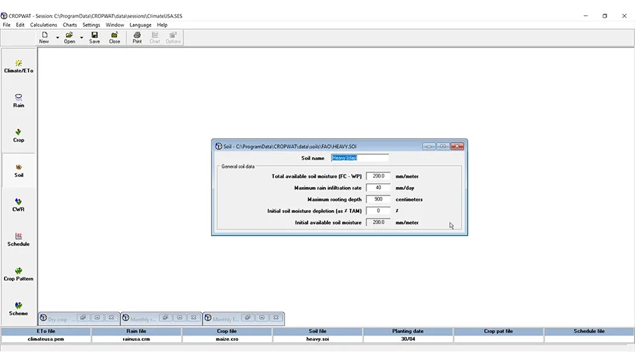Open the CWR module

pyautogui.click(x=19, y=205)
